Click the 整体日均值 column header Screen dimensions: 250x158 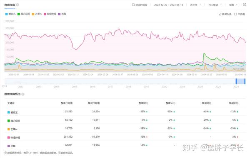click(x=67, y=103)
